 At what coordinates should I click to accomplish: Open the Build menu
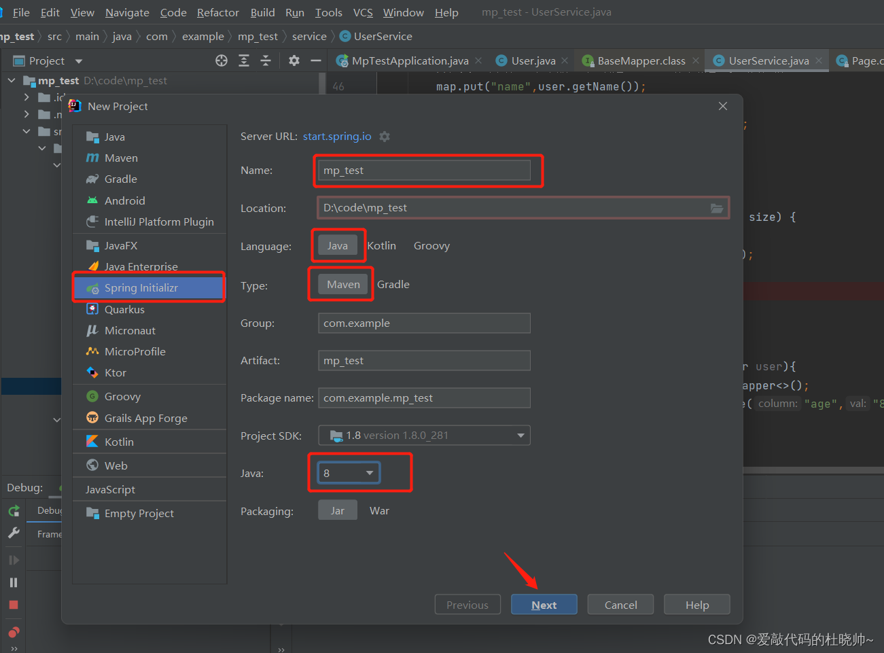pyautogui.click(x=263, y=12)
